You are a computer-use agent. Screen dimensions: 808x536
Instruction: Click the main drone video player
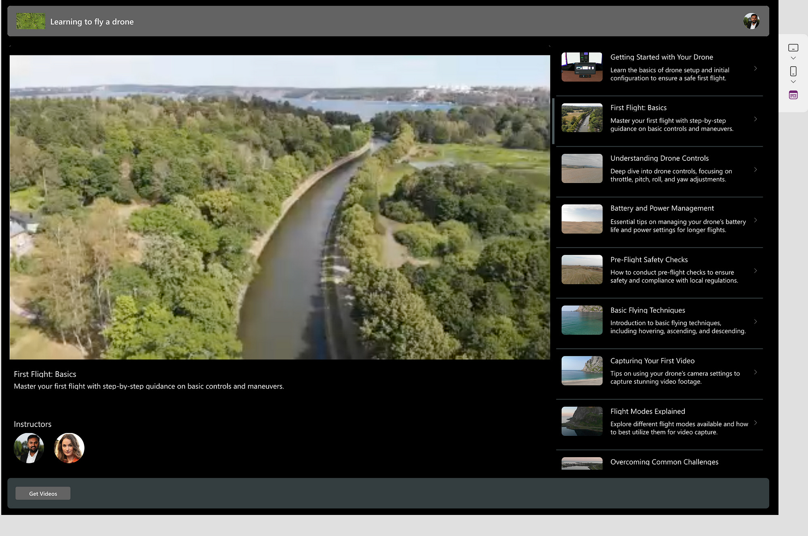(280, 207)
